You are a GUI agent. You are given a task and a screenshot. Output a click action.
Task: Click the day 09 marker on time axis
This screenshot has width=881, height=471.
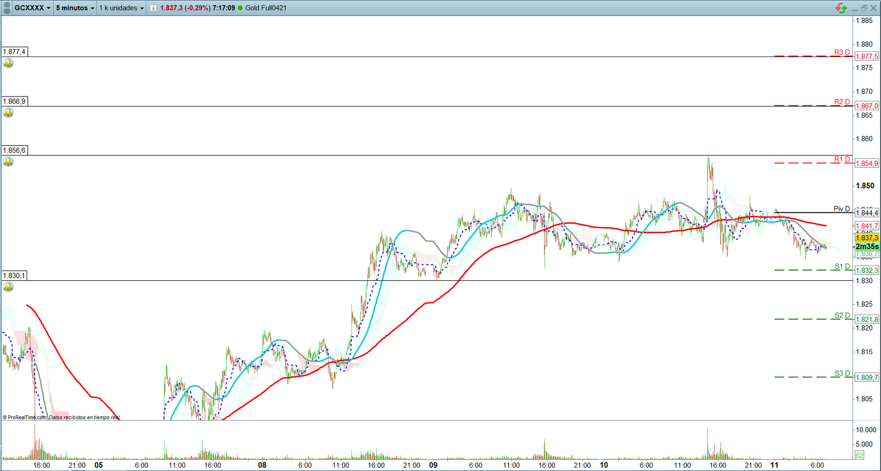point(433,465)
